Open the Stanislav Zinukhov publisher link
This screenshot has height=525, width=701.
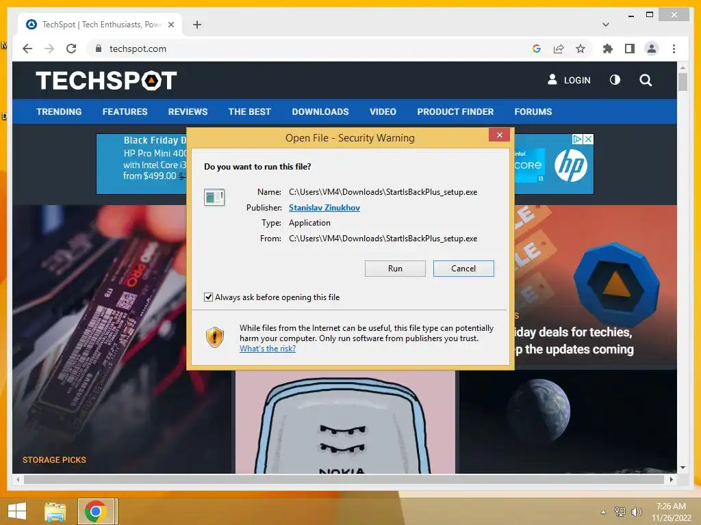pos(324,208)
